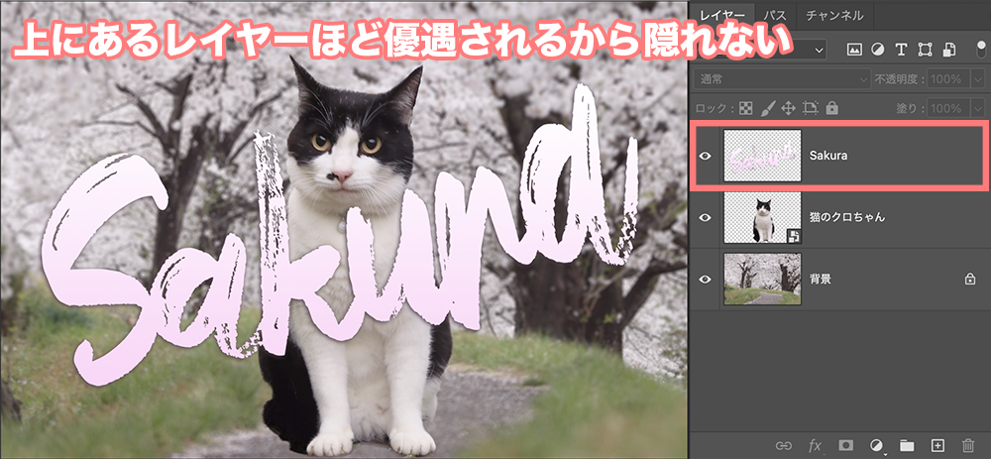Create new fill or adjustment layer

point(877,446)
